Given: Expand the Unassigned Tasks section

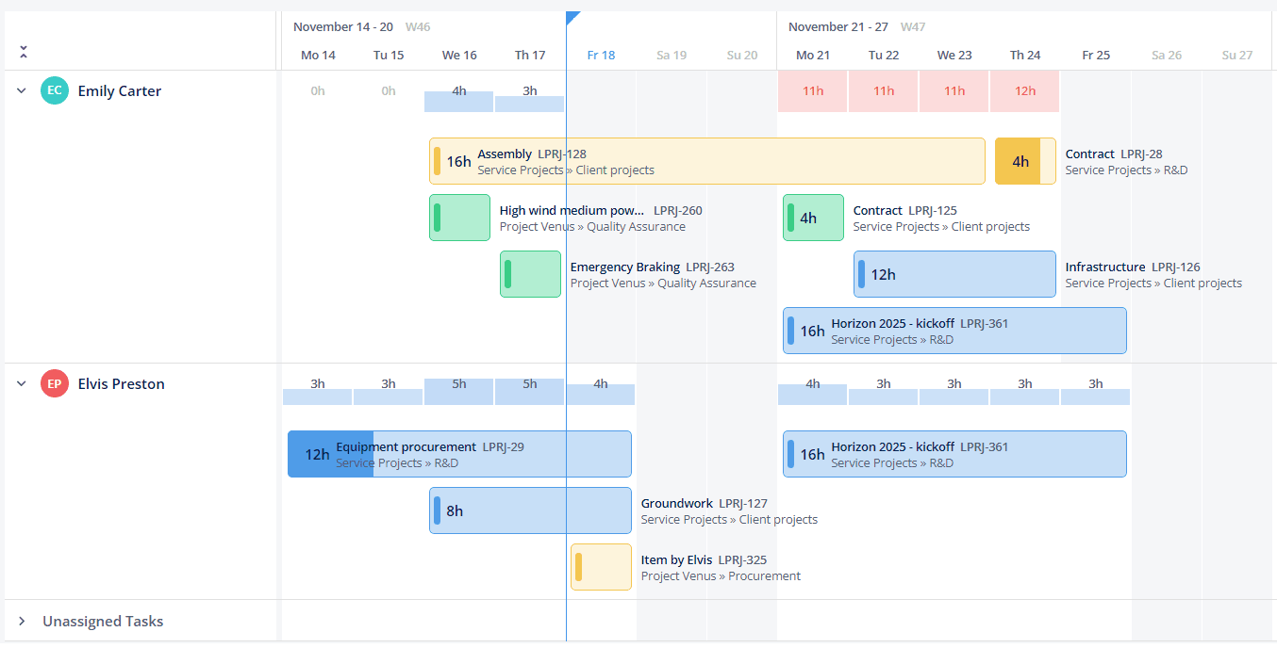Looking at the screenshot, I should 22,622.
